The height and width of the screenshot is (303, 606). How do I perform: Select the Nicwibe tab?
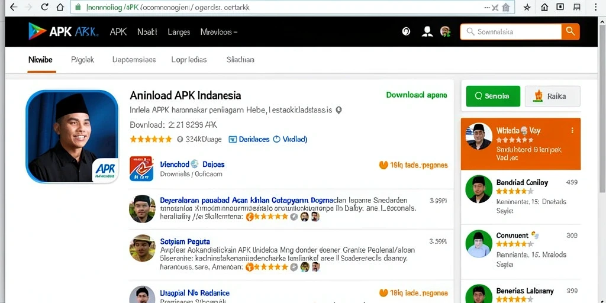(40, 60)
